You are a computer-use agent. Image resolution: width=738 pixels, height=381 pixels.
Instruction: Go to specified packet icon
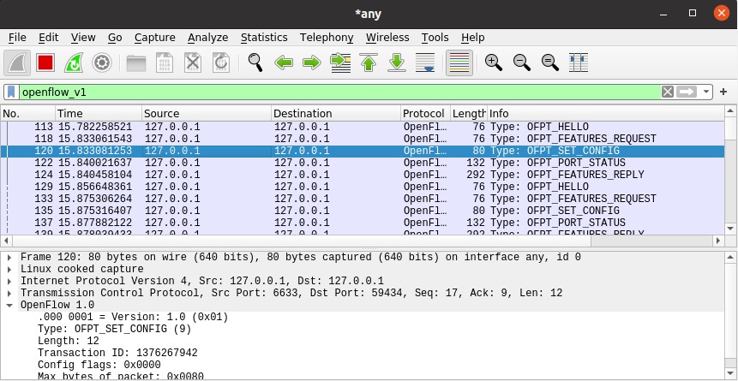(340, 63)
